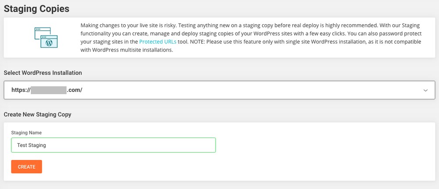Click the Staging Name input field
This screenshot has height=189, width=439.
click(113, 145)
